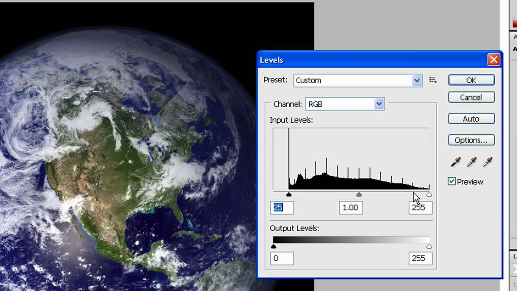Click the histogram display area
The image size is (517, 291).
pos(351,159)
